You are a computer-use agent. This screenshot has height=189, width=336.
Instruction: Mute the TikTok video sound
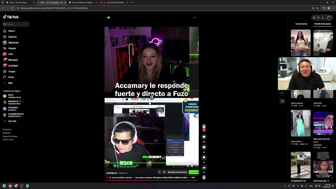109,18
